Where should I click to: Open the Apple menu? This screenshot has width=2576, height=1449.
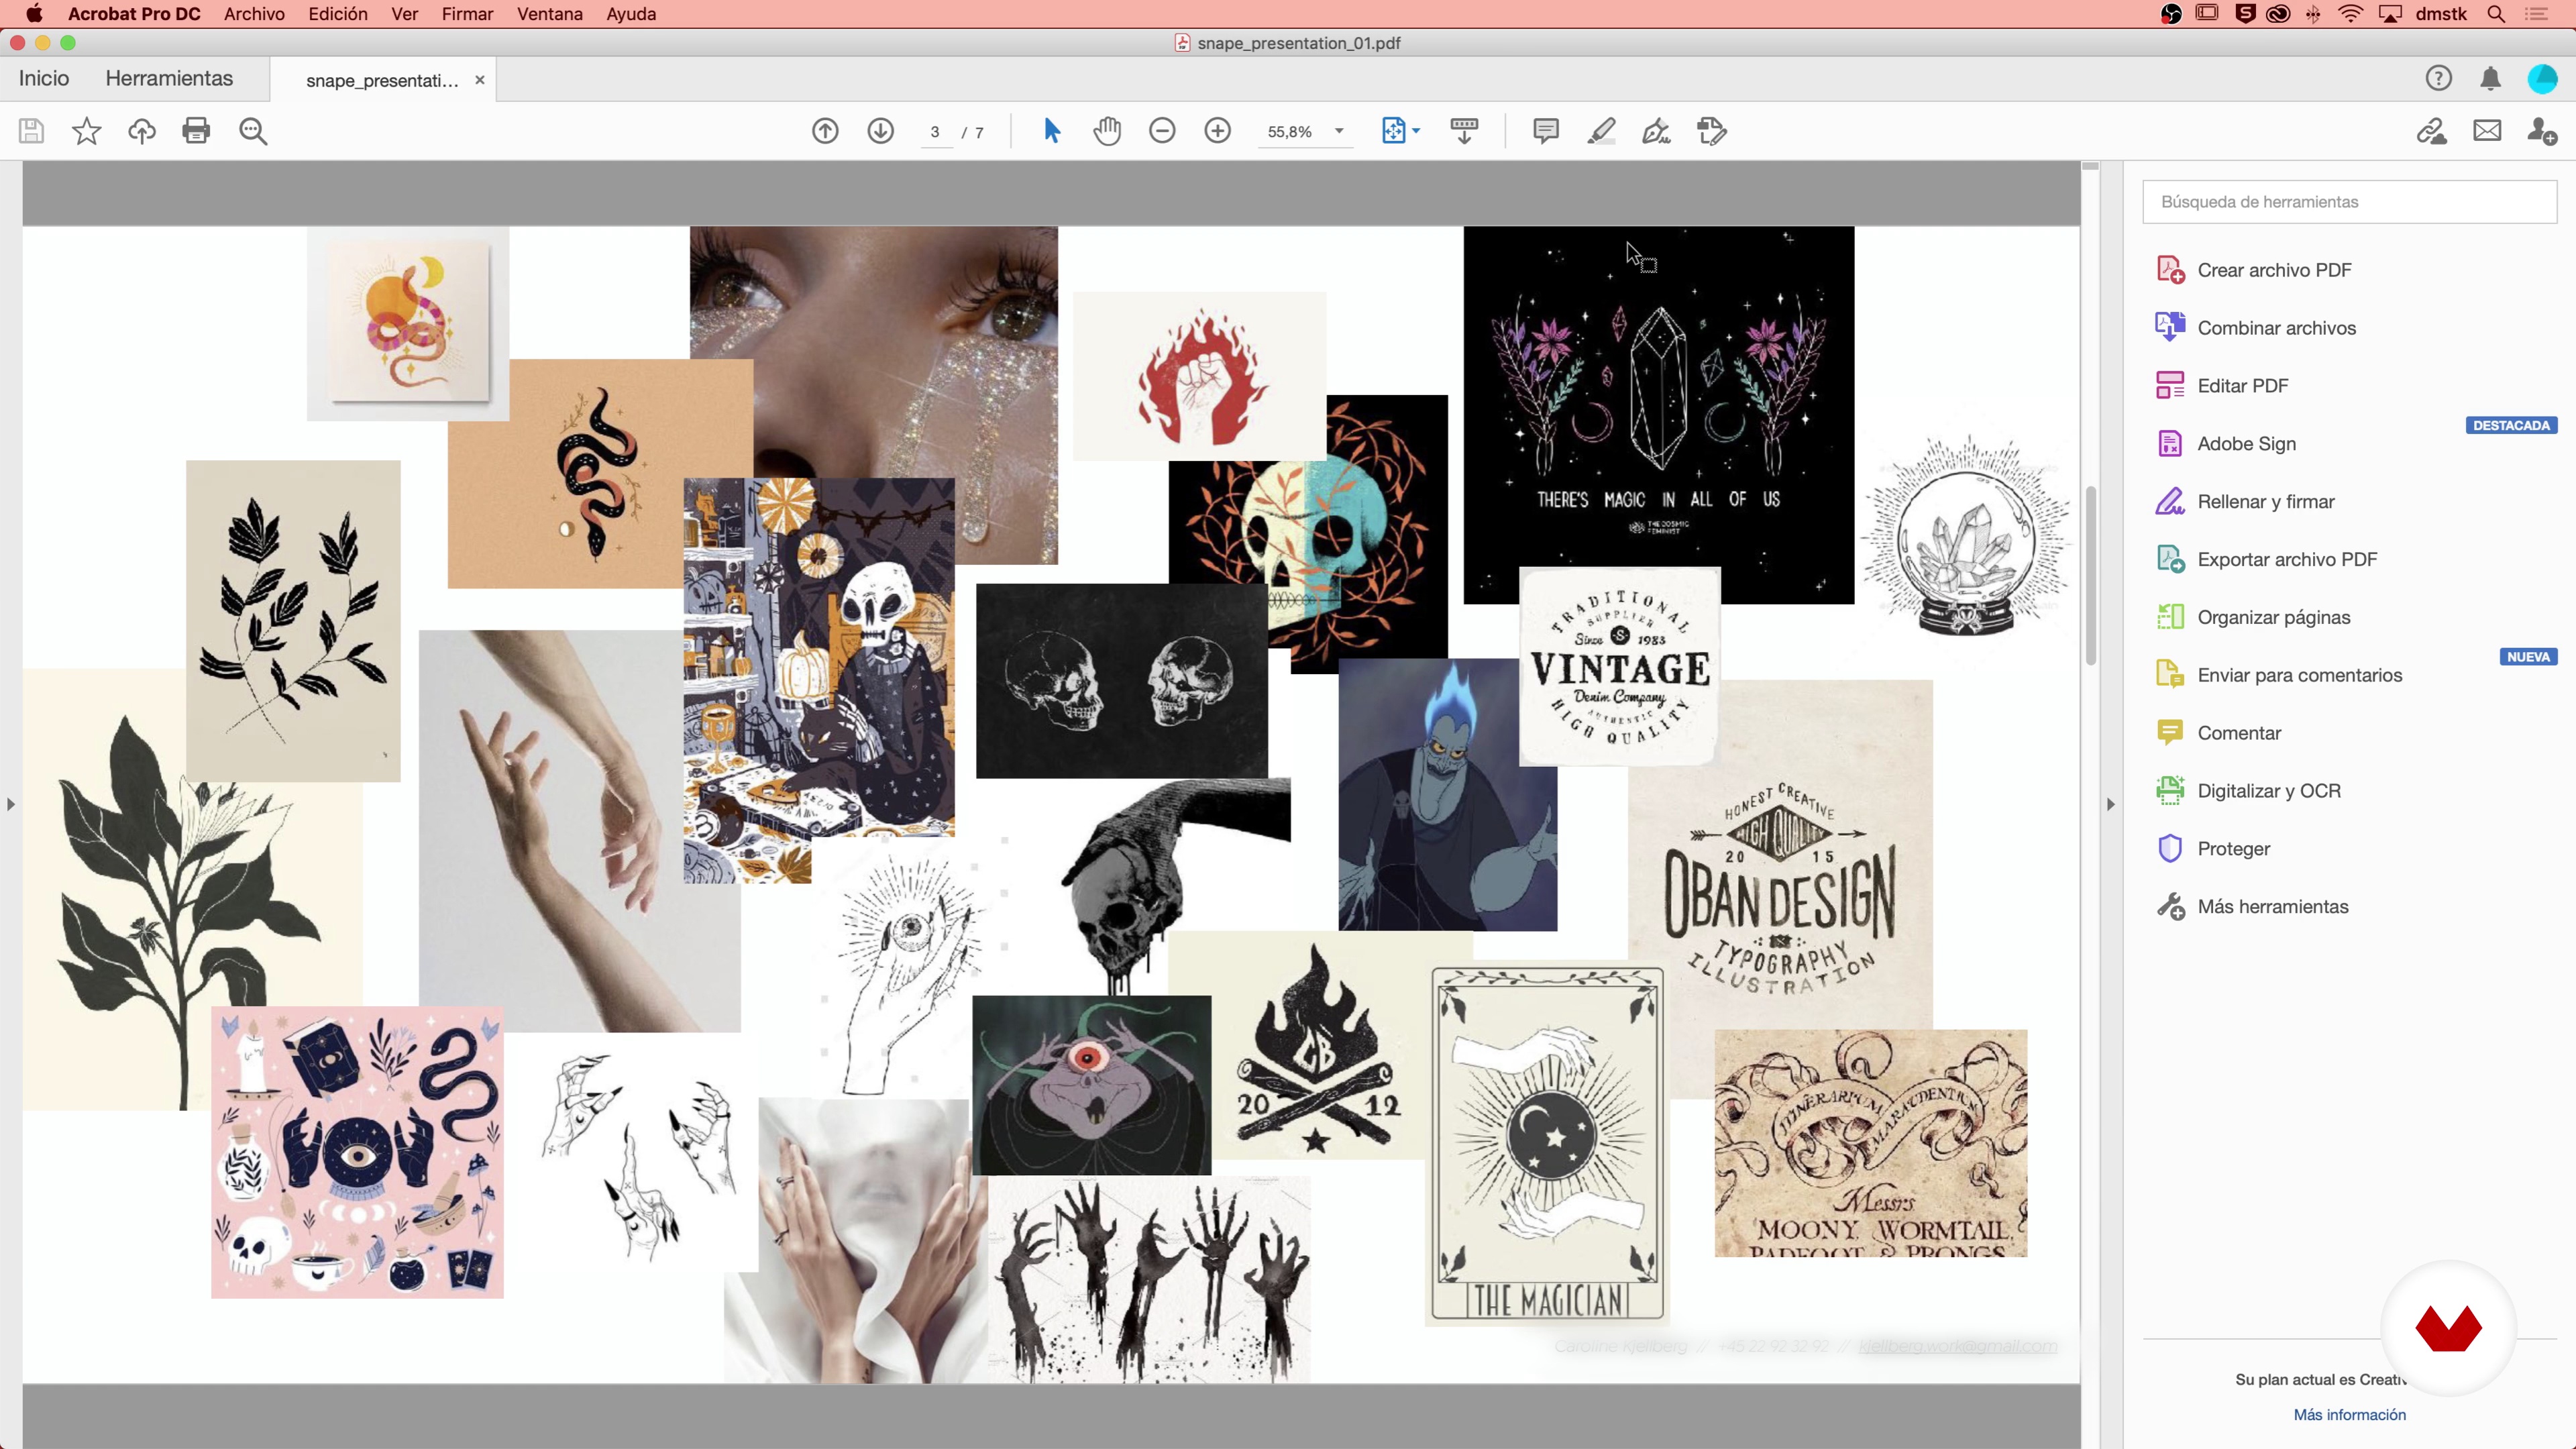click(34, 14)
